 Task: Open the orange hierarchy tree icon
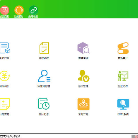pyautogui.click(x=84, y=104)
